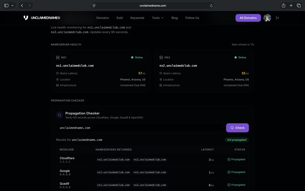Click the All Domains button
Viewport: 305px width, 191px height.
click(x=248, y=18)
